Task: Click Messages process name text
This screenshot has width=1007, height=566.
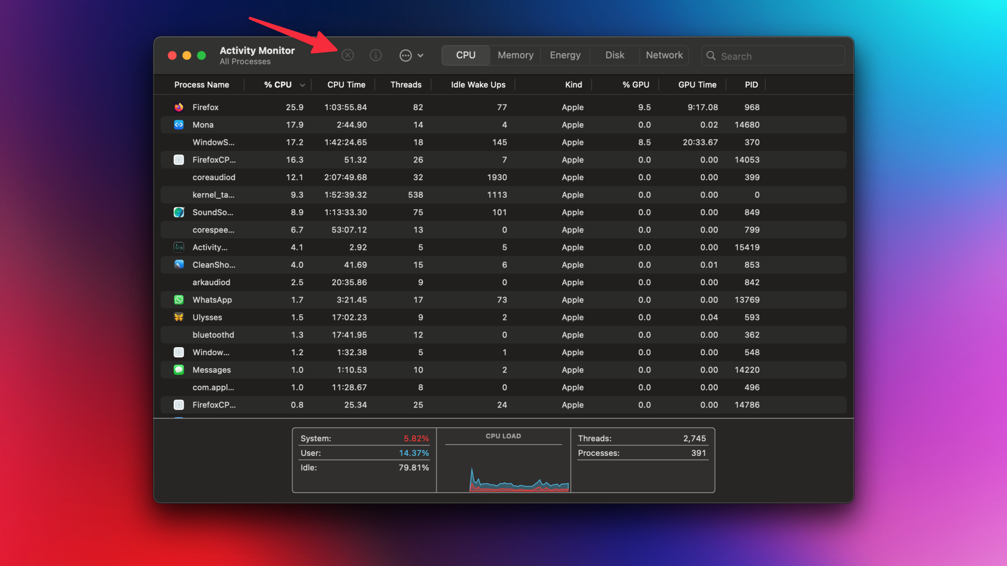Action: click(x=211, y=370)
